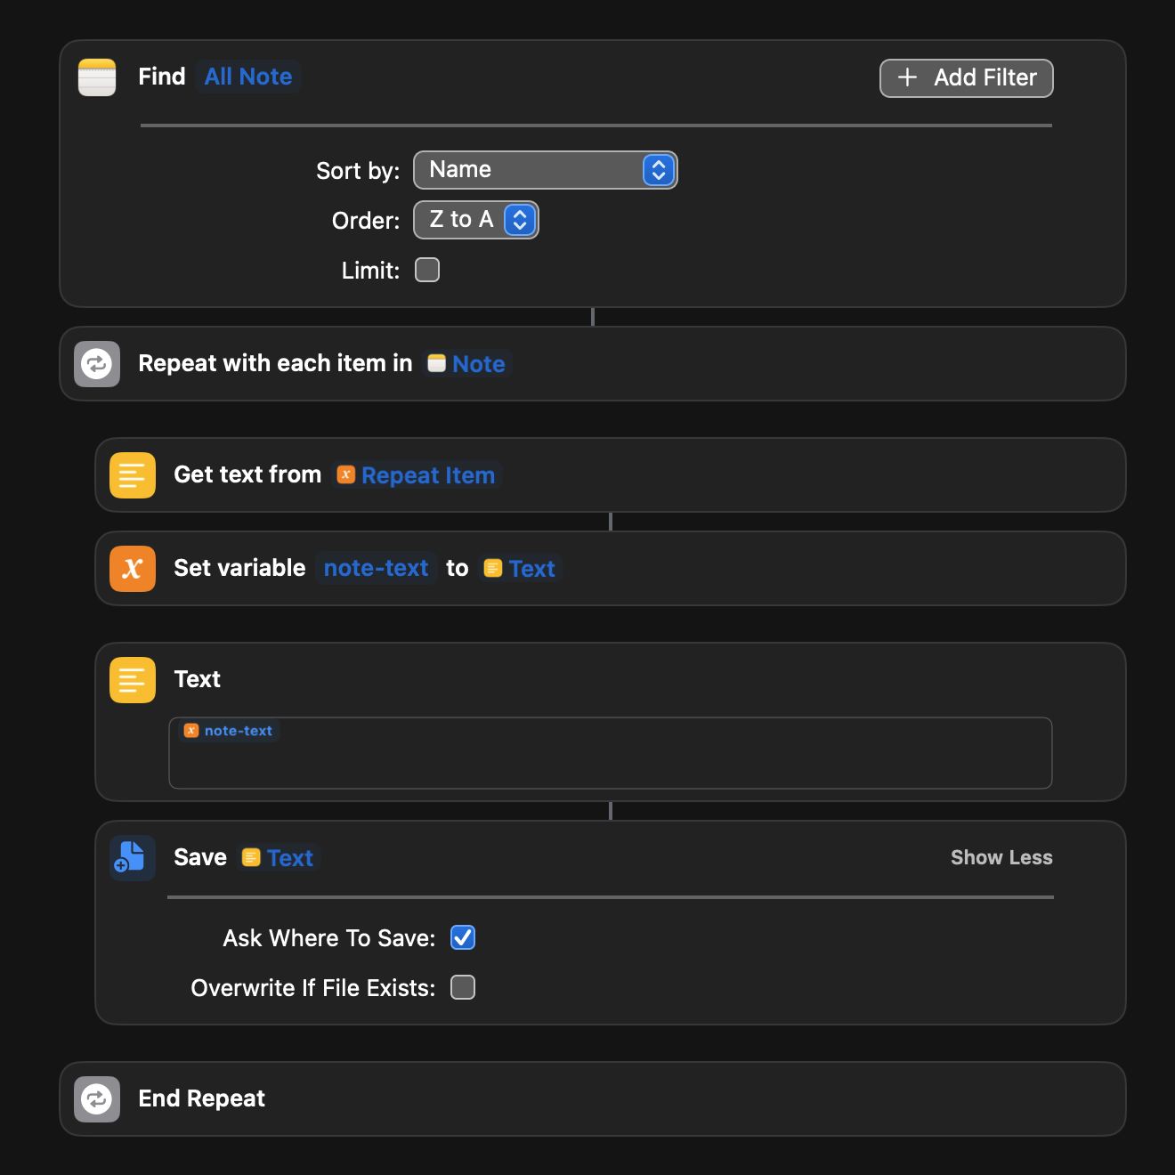Click the note-text variable name in Set variable

pos(376,569)
